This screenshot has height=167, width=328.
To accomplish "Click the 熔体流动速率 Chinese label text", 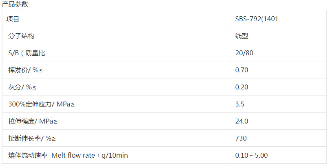I will pyautogui.click(x=28, y=155).
